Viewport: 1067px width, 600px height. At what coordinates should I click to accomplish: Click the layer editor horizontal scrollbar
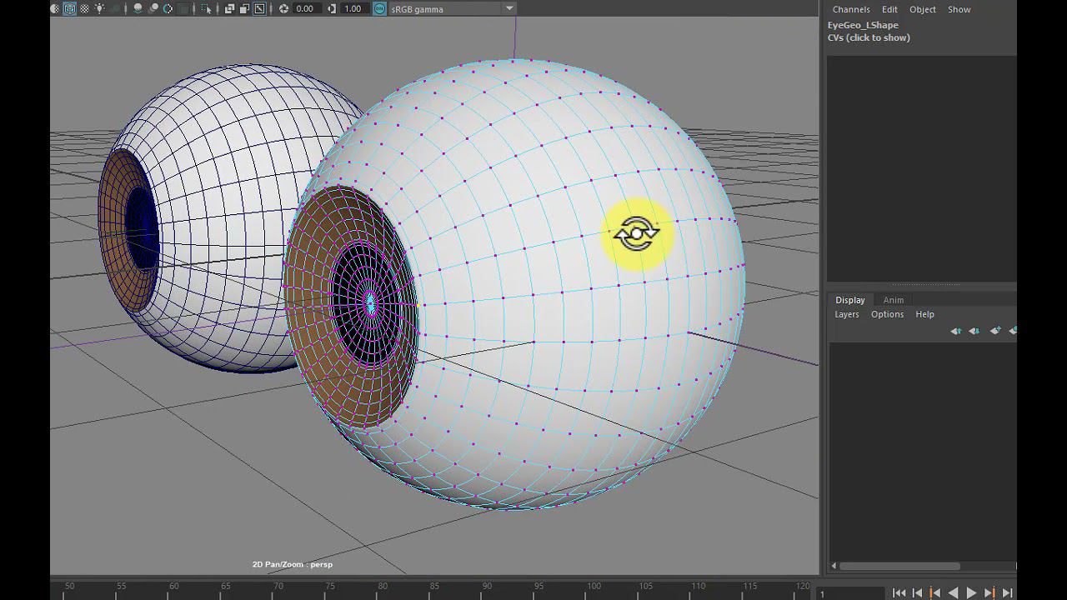click(899, 566)
